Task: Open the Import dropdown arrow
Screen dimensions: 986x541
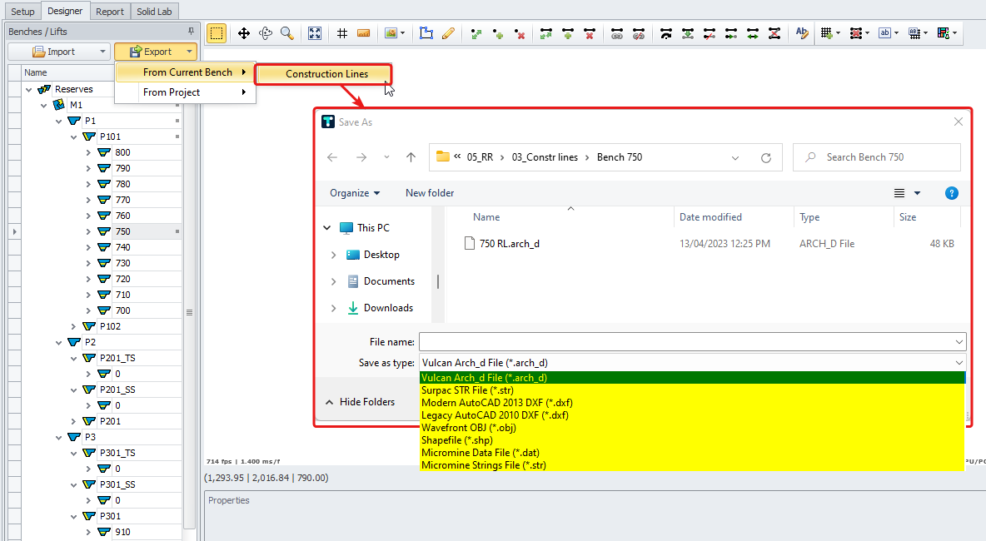Action: (103, 52)
